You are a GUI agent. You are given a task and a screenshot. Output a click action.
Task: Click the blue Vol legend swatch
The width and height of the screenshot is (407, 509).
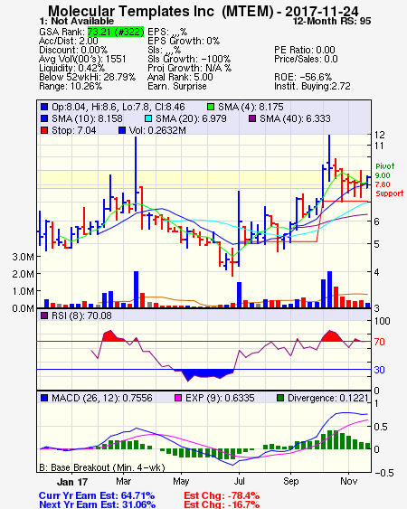coord(122,130)
